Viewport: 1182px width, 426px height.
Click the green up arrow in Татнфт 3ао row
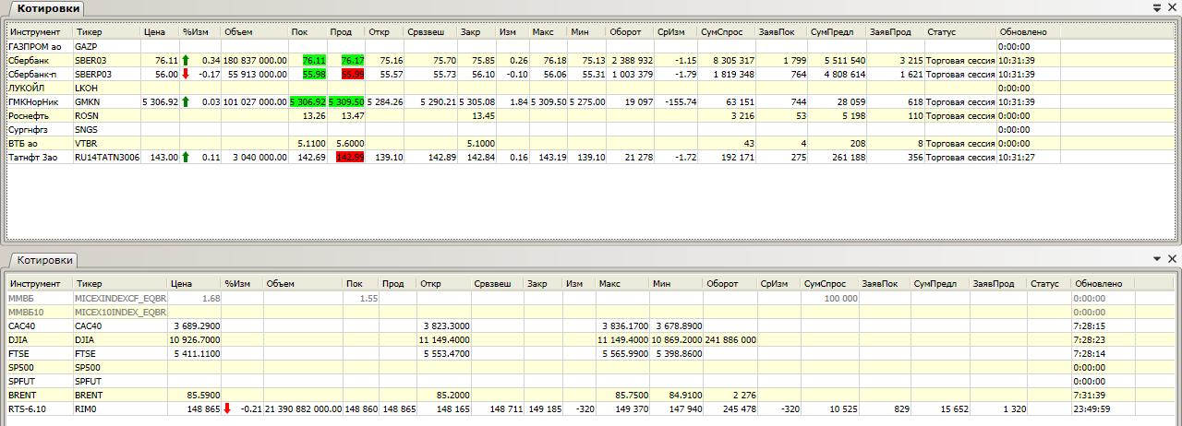pos(186,158)
